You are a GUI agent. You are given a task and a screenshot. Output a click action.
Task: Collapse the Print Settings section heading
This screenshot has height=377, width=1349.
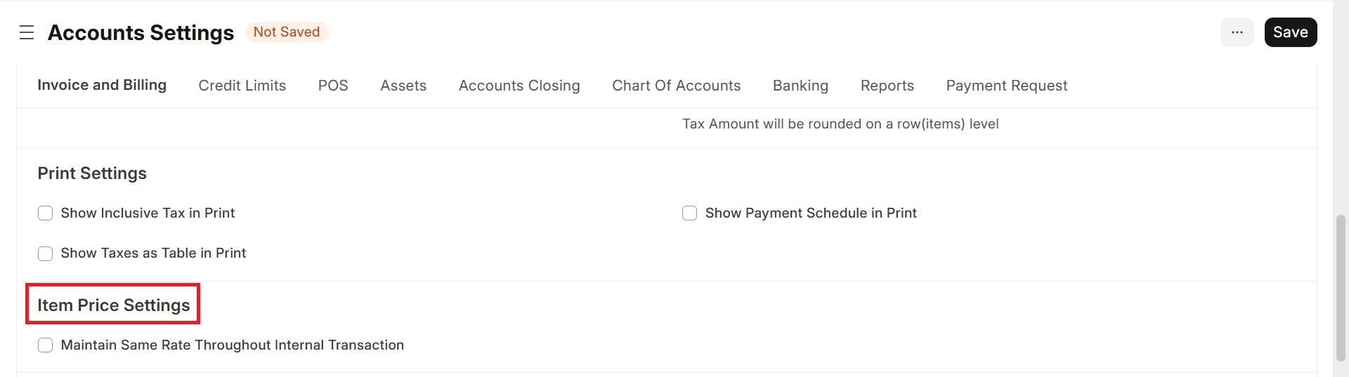pyautogui.click(x=92, y=173)
